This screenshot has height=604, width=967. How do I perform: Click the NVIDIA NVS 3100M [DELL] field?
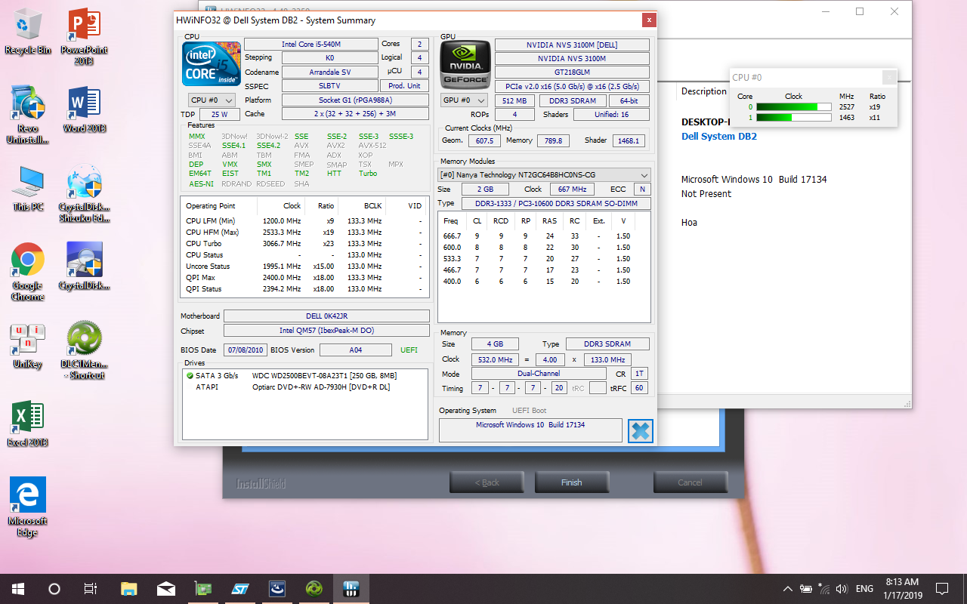pos(572,45)
